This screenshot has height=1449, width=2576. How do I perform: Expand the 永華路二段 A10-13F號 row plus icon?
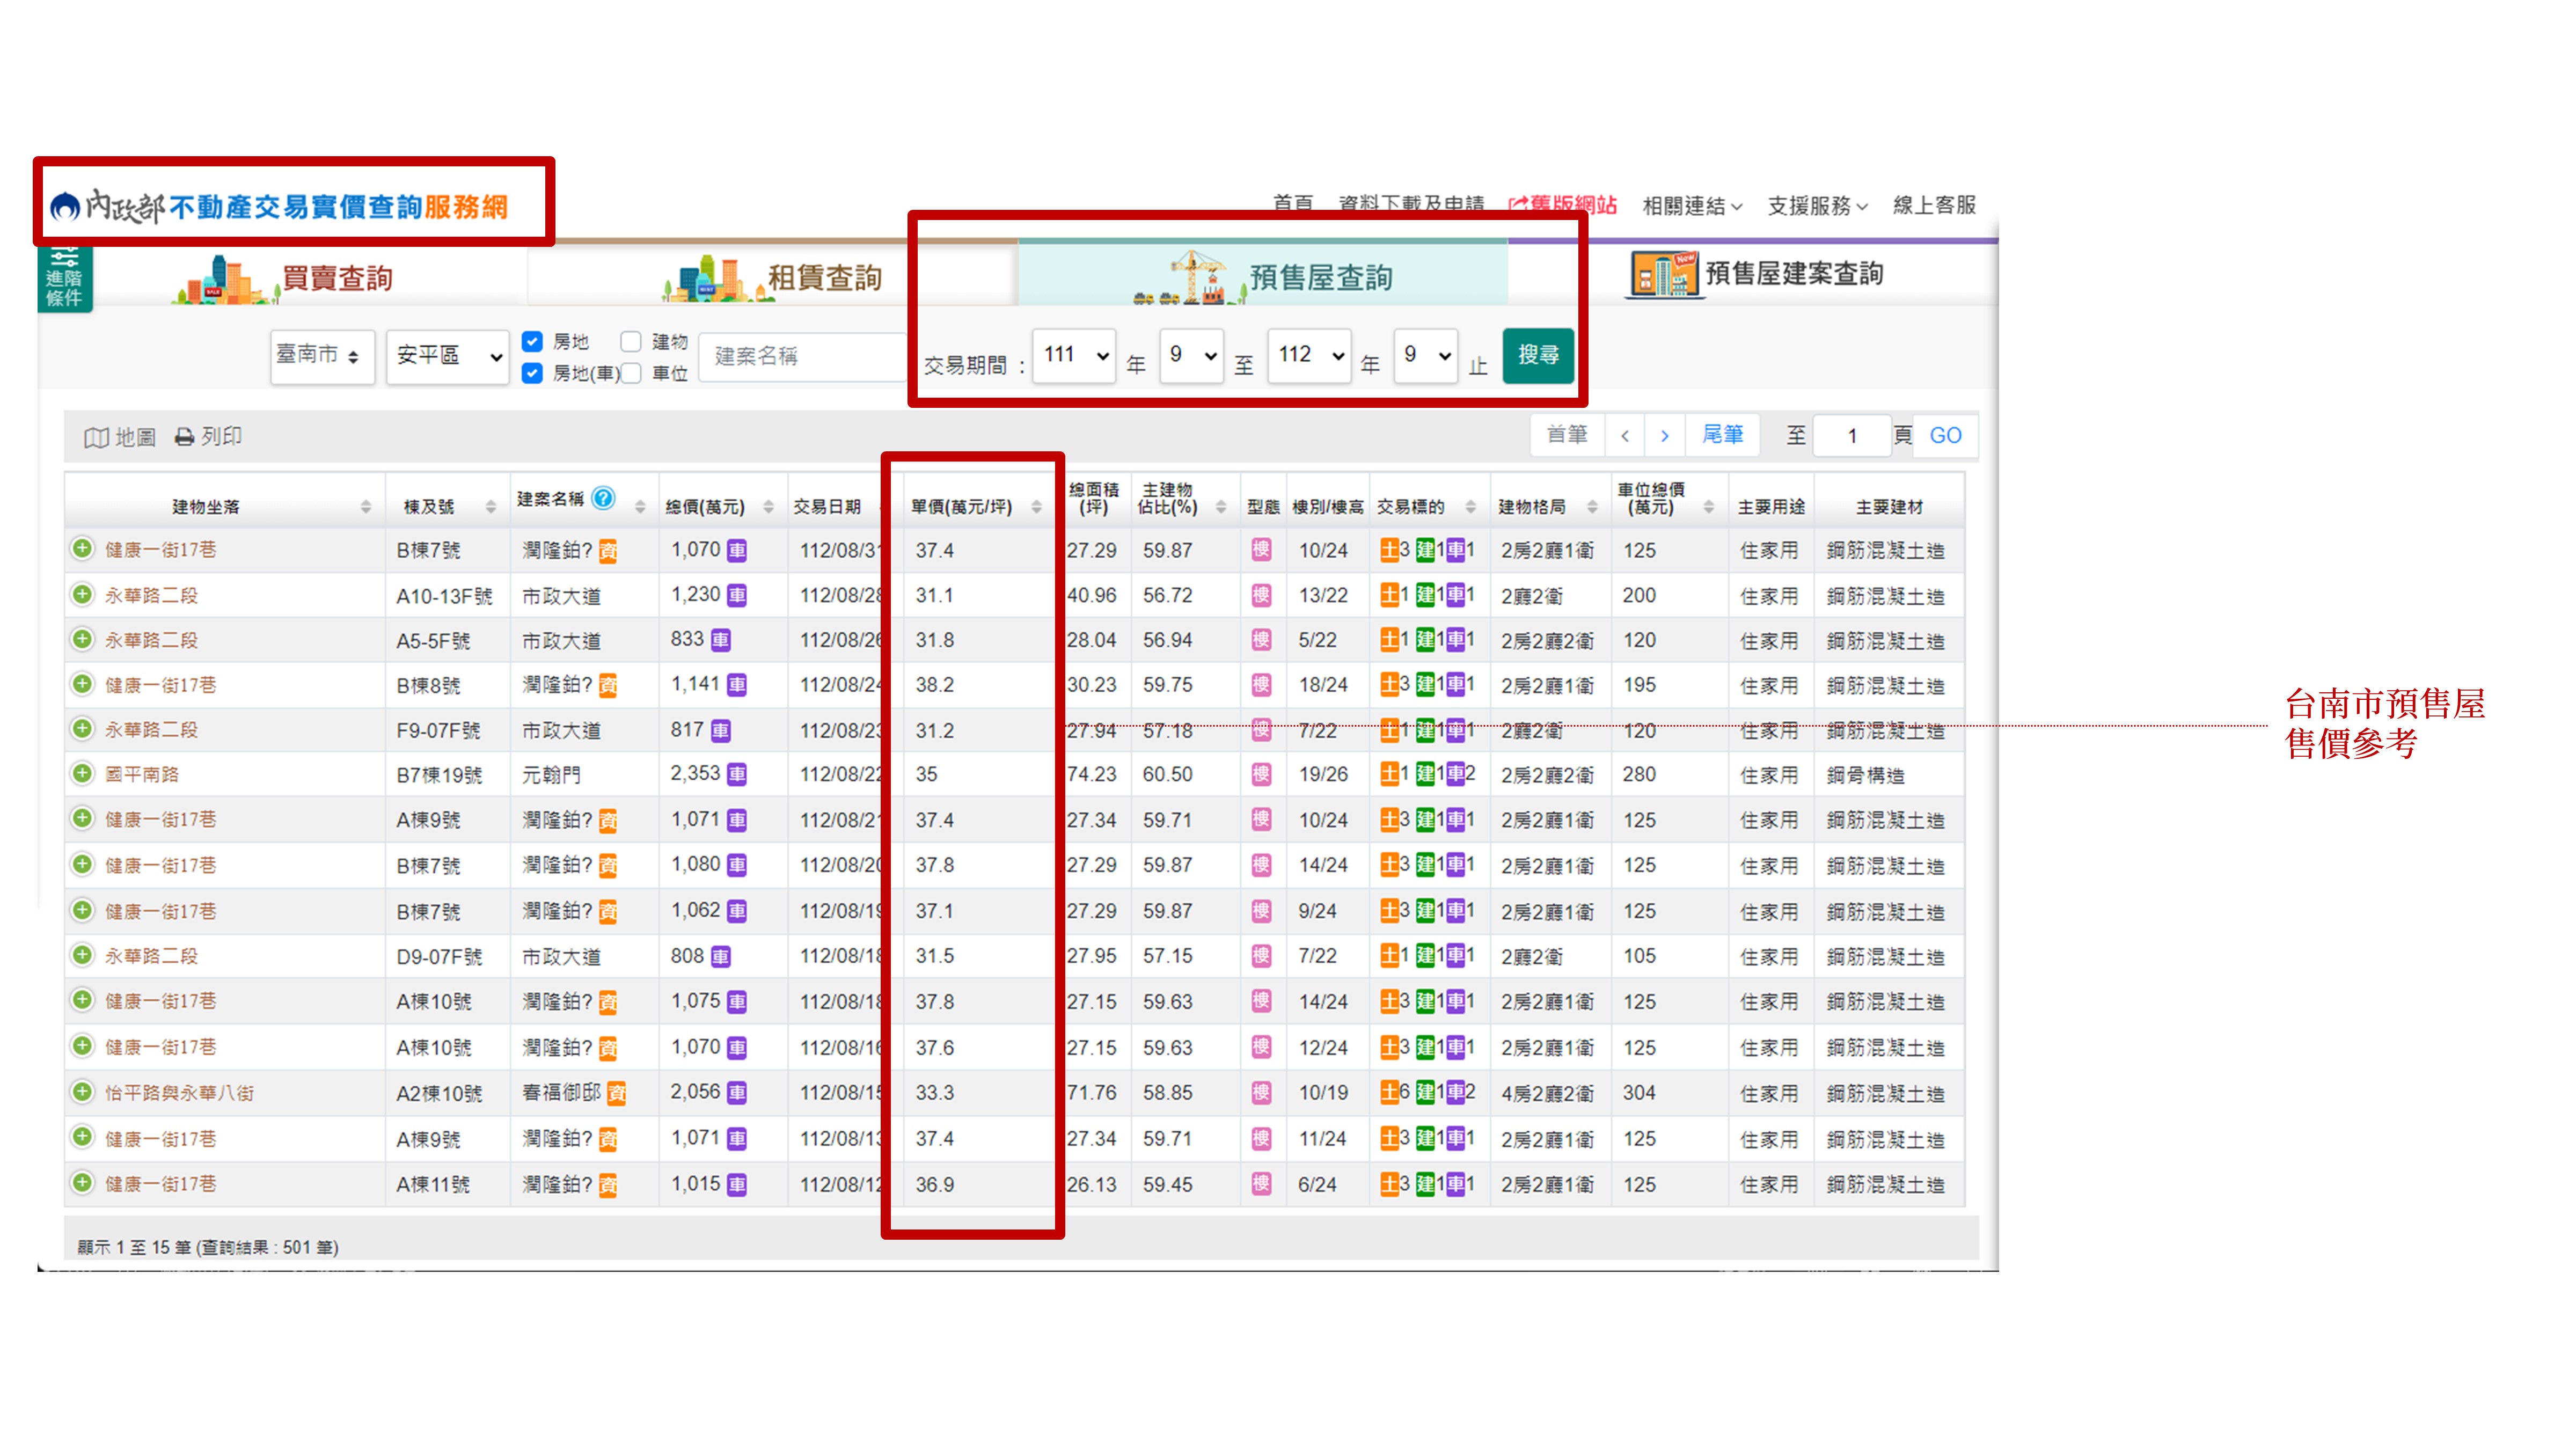(x=83, y=594)
